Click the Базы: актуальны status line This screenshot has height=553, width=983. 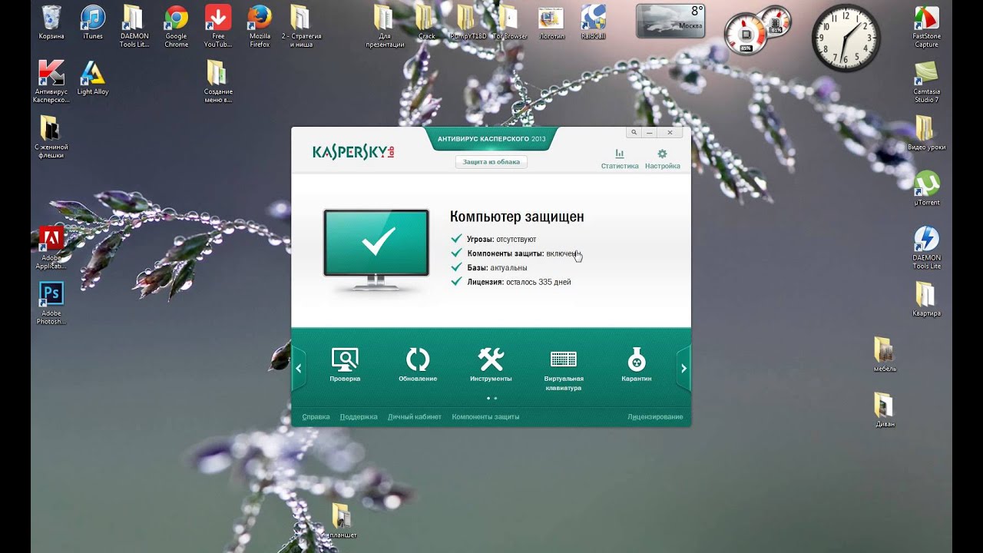[x=489, y=268]
